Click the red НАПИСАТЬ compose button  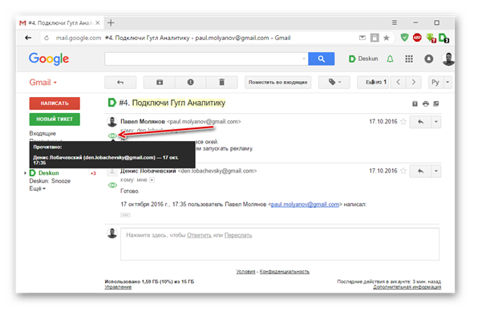click(x=55, y=103)
